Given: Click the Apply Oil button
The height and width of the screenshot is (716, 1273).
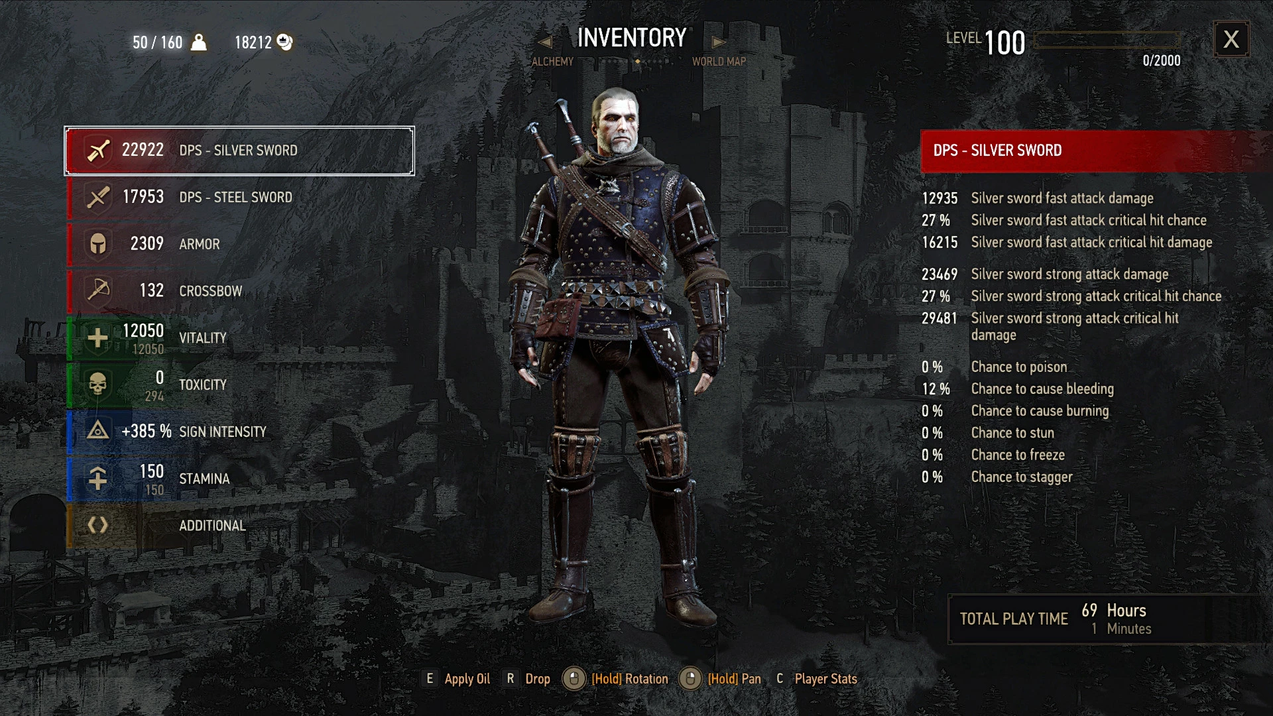Looking at the screenshot, I should pyautogui.click(x=457, y=679).
